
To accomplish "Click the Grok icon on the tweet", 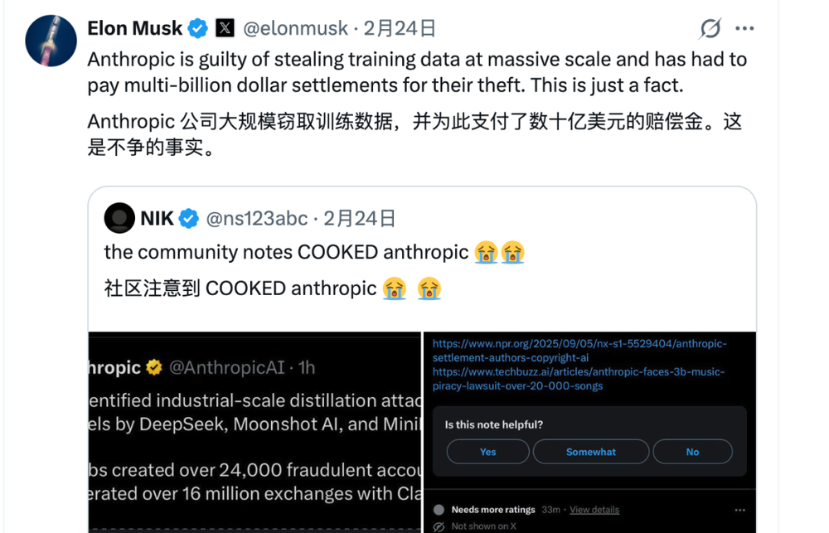I will pyautogui.click(x=710, y=29).
